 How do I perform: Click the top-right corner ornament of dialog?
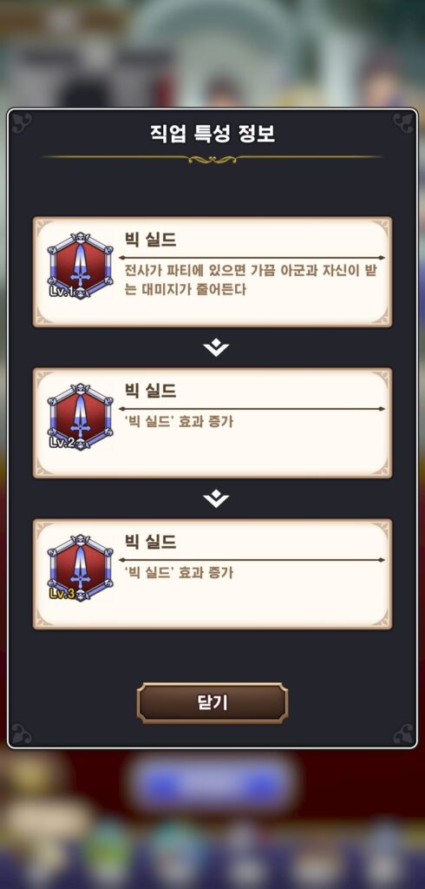(x=403, y=122)
